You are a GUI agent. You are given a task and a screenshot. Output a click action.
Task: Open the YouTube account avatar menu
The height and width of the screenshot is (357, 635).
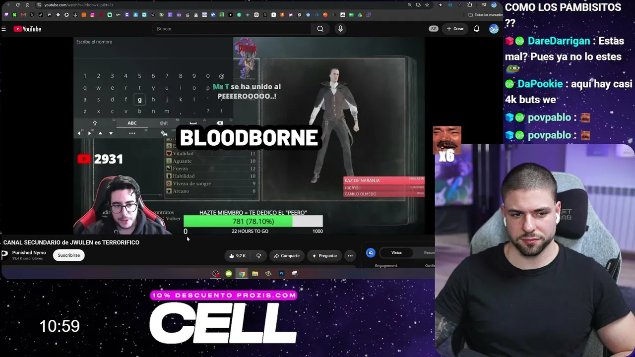tap(494, 29)
